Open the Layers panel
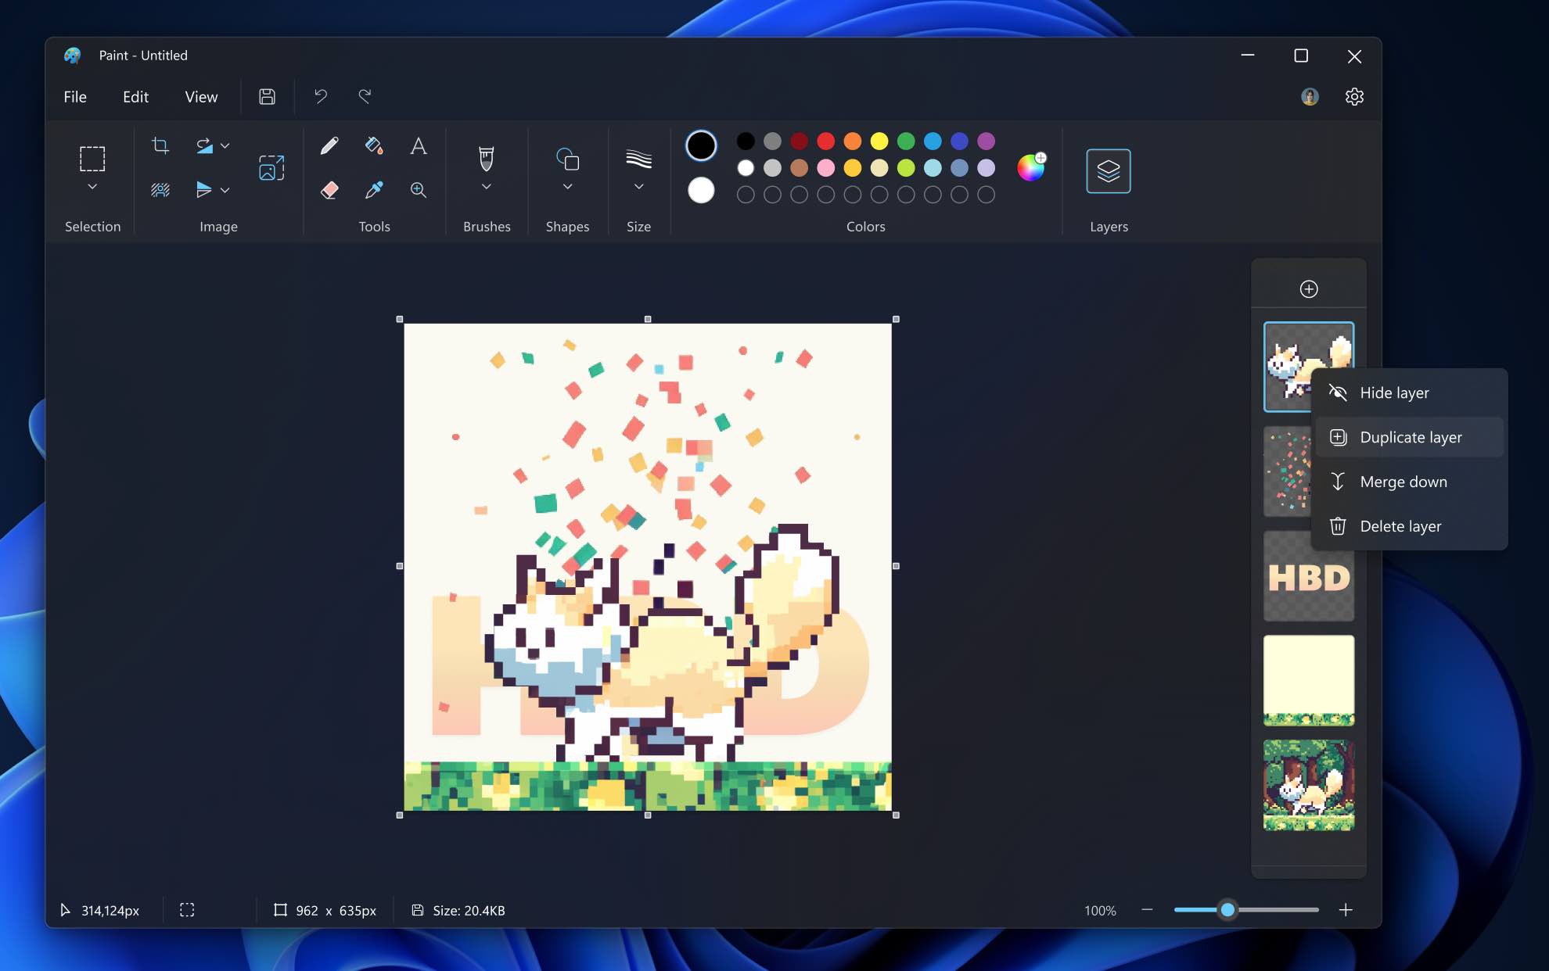The height and width of the screenshot is (971, 1549). pos(1108,170)
